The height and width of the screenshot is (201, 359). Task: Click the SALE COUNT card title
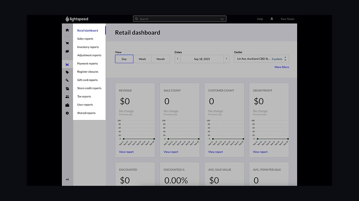(x=172, y=91)
